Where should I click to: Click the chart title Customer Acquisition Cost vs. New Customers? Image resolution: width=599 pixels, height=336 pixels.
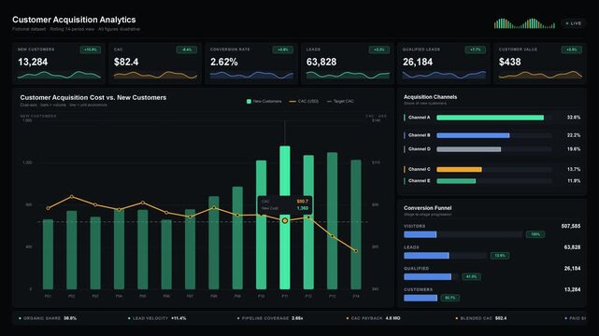tap(93, 98)
